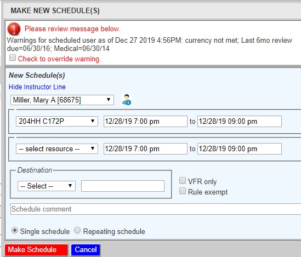Screen dimensions: 301x257
Task: Open the Destination Select dropdown
Action: click(47, 186)
